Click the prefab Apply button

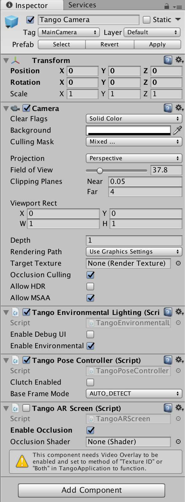tap(157, 44)
